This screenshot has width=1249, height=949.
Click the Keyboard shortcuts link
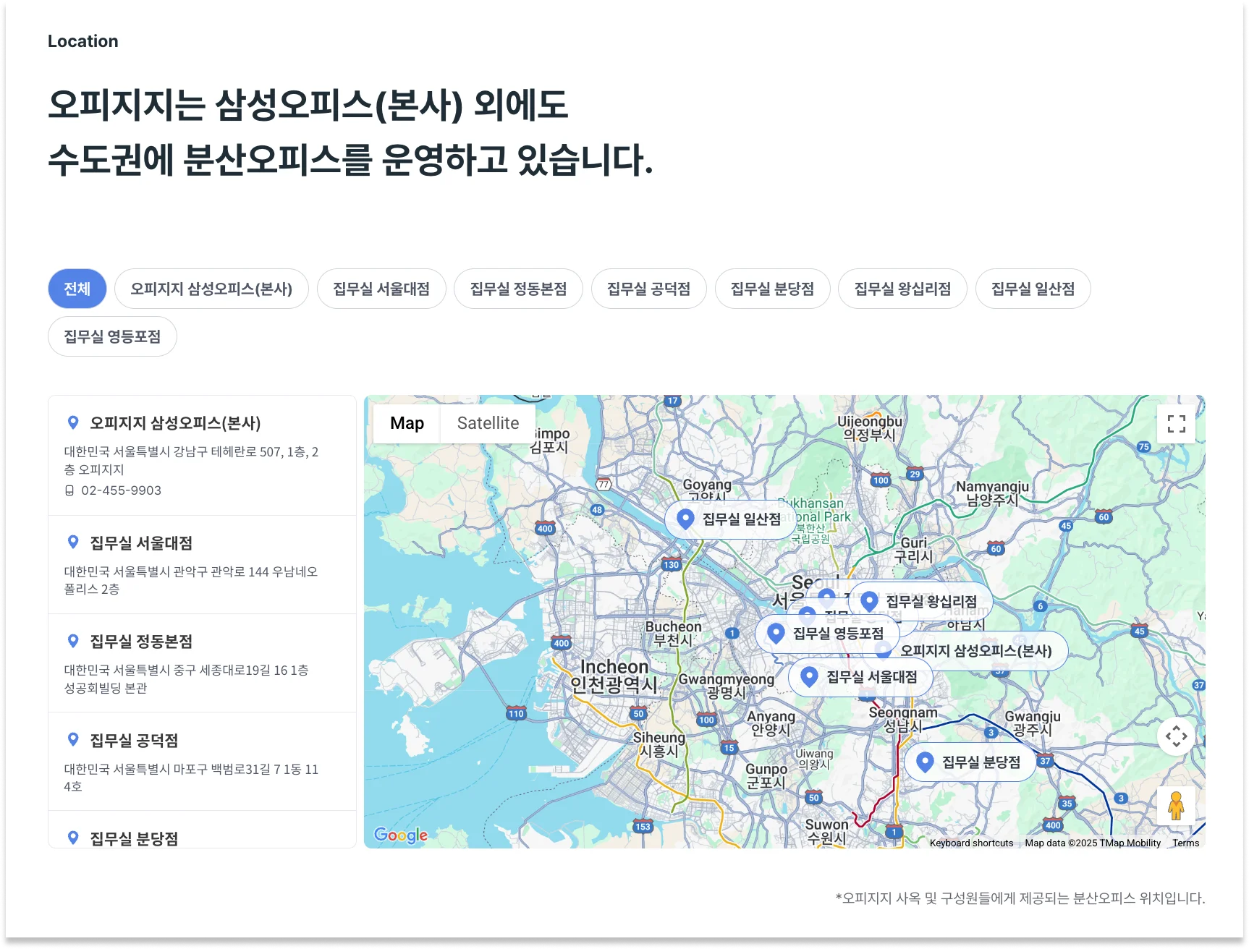click(970, 843)
